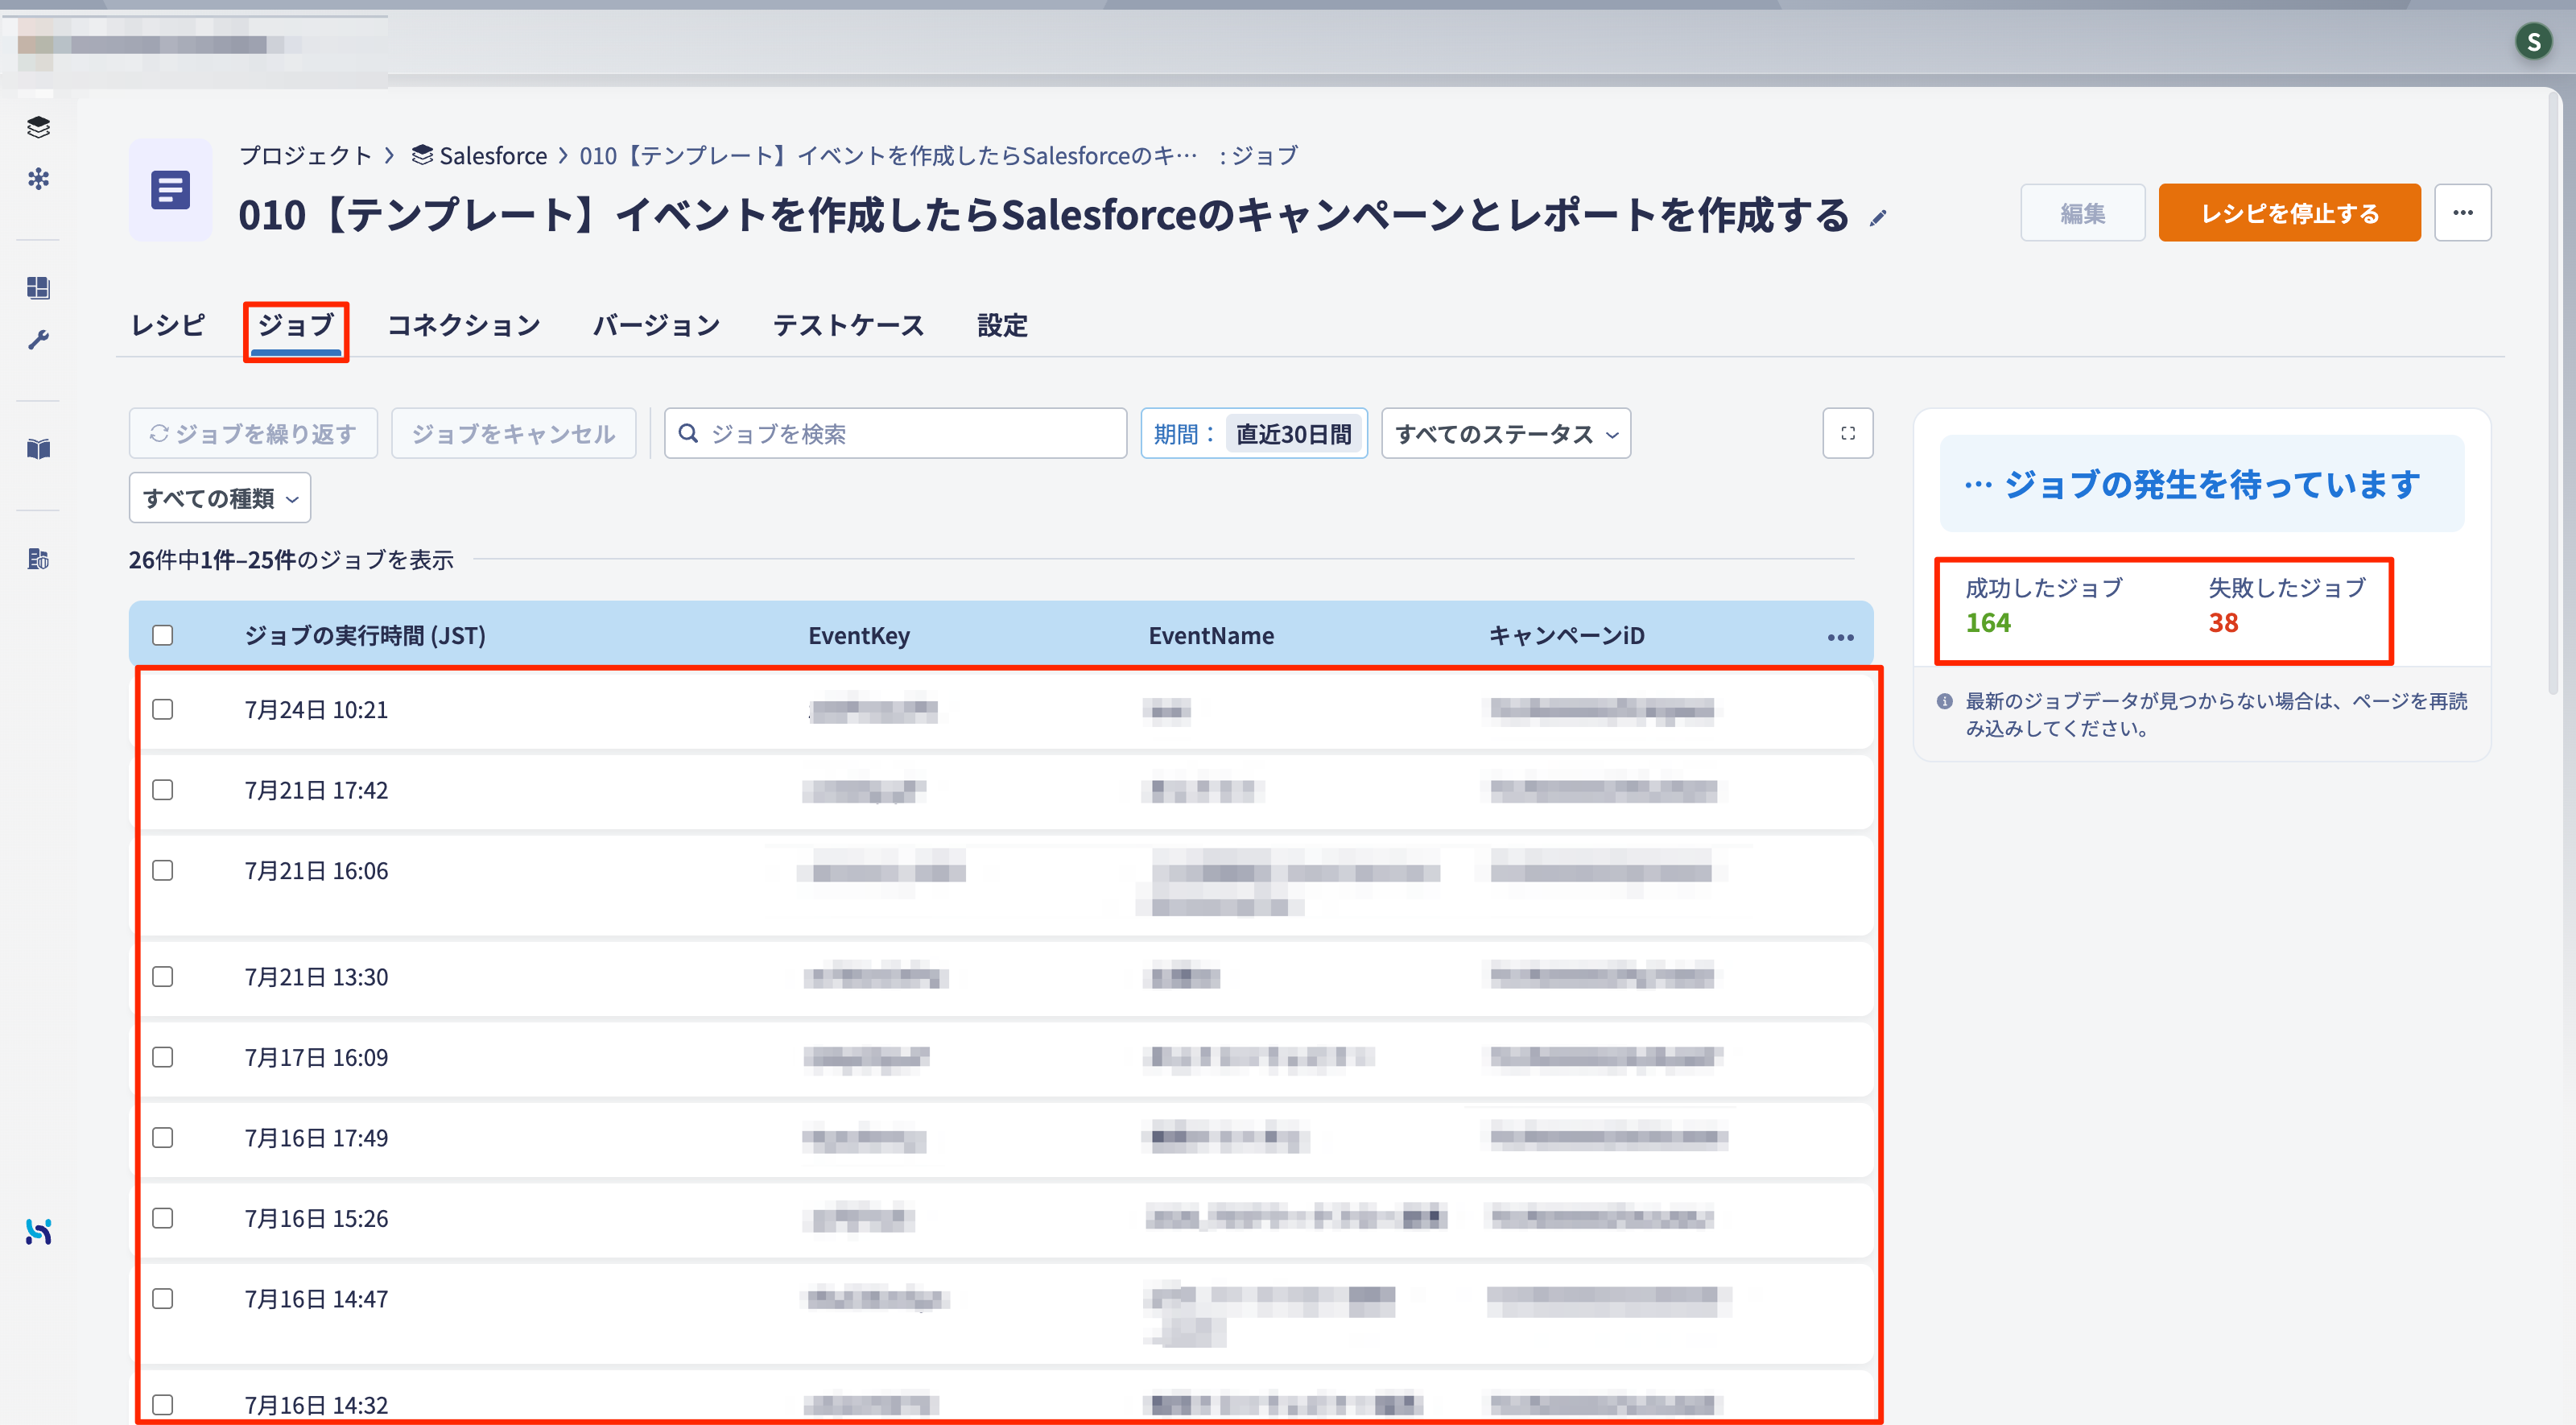The height and width of the screenshot is (1425, 2576).
Task: Open column options dots in table header
Action: pos(1840,637)
